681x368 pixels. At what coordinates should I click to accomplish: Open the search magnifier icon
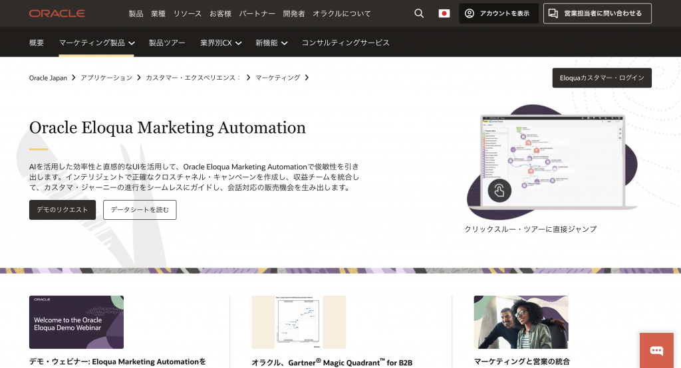coord(419,13)
